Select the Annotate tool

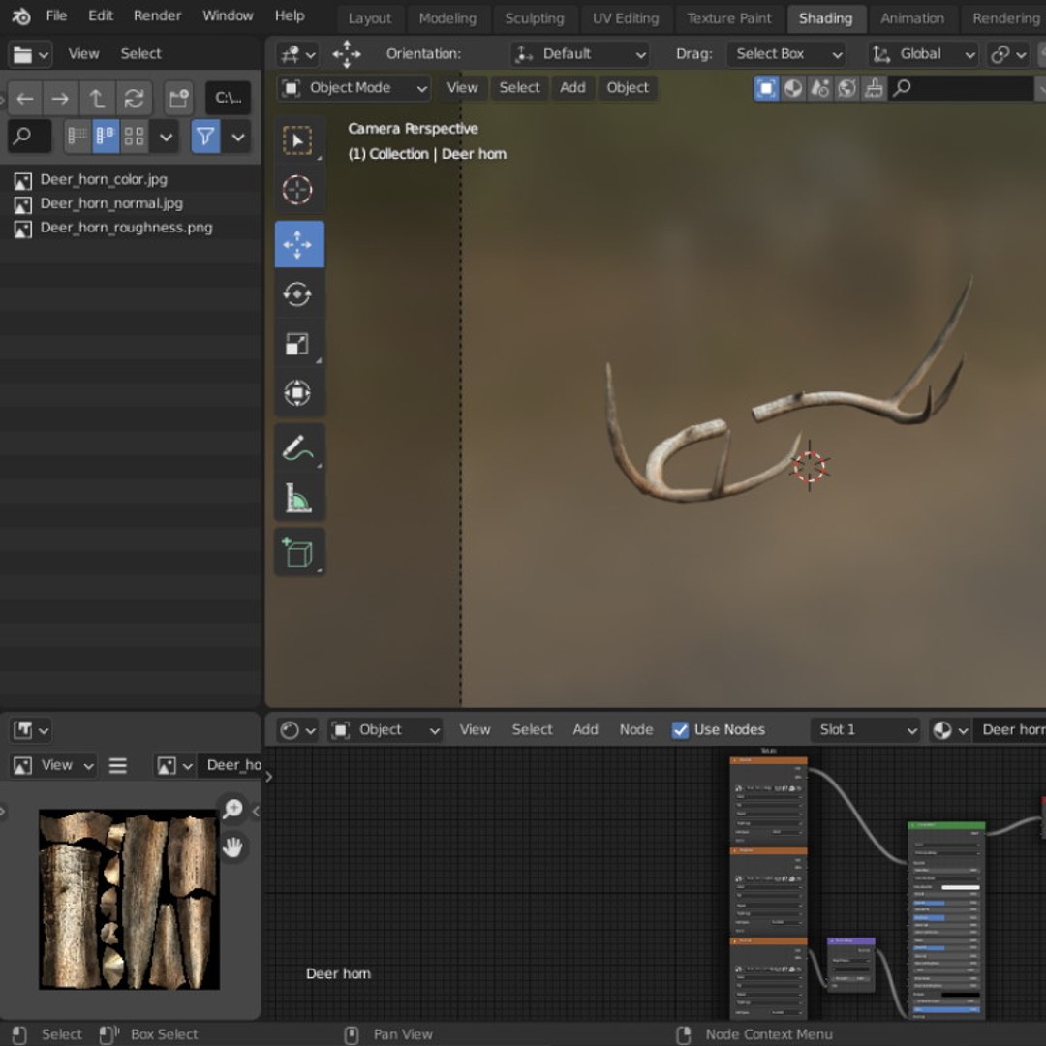point(297,447)
